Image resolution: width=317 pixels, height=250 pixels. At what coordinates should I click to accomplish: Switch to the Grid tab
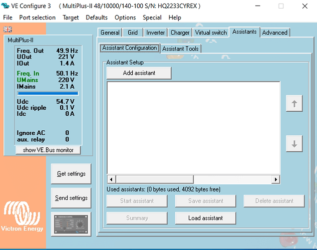click(133, 33)
